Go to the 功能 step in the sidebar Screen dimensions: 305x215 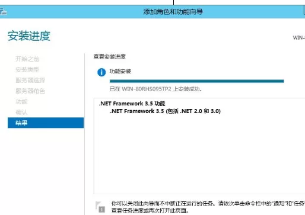coord(21,102)
